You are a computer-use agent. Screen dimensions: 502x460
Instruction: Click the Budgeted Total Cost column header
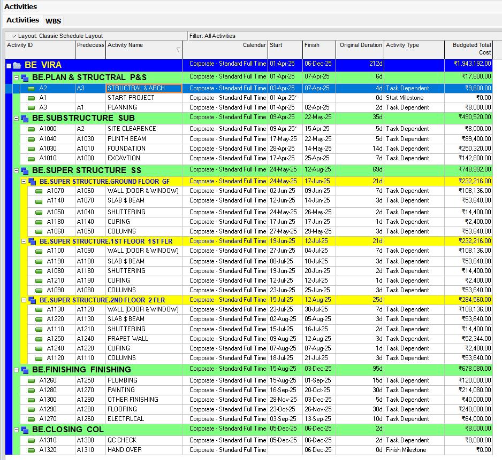click(469, 49)
